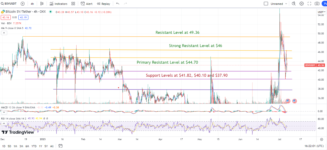The image size is (327, 150).
Task: Select the Vol · BSV indicator legend
Action: [6, 23]
